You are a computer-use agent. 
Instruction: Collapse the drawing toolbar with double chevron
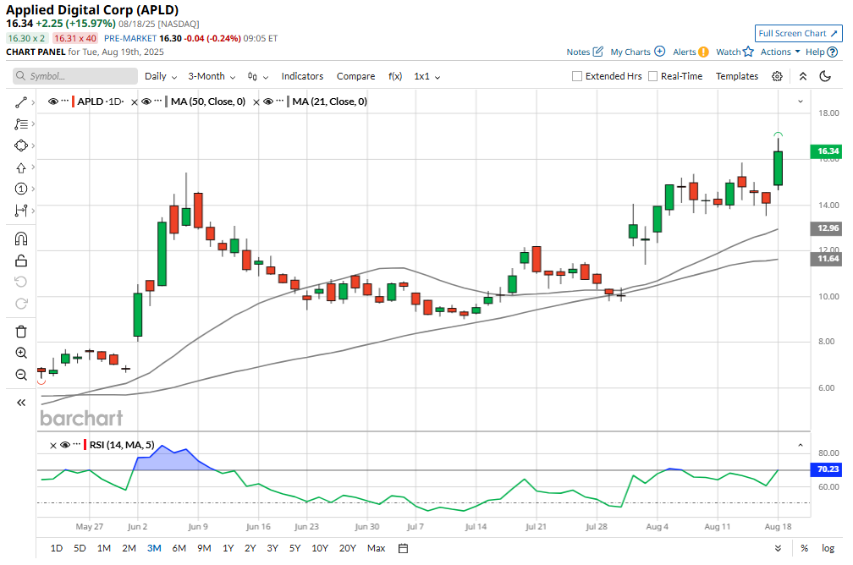pyautogui.click(x=20, y=403)
